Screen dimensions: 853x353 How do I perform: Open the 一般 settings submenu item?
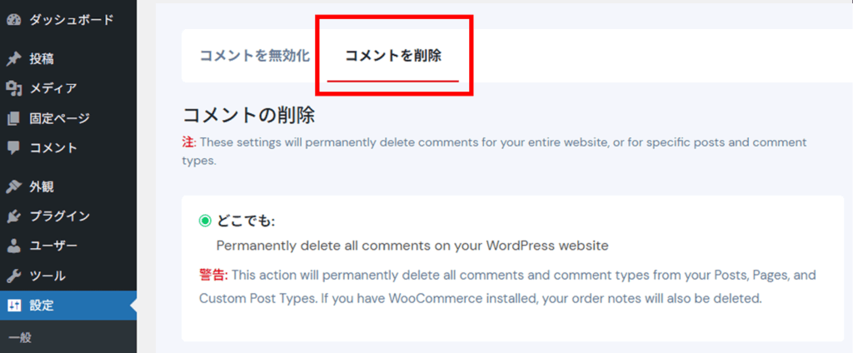19,337
